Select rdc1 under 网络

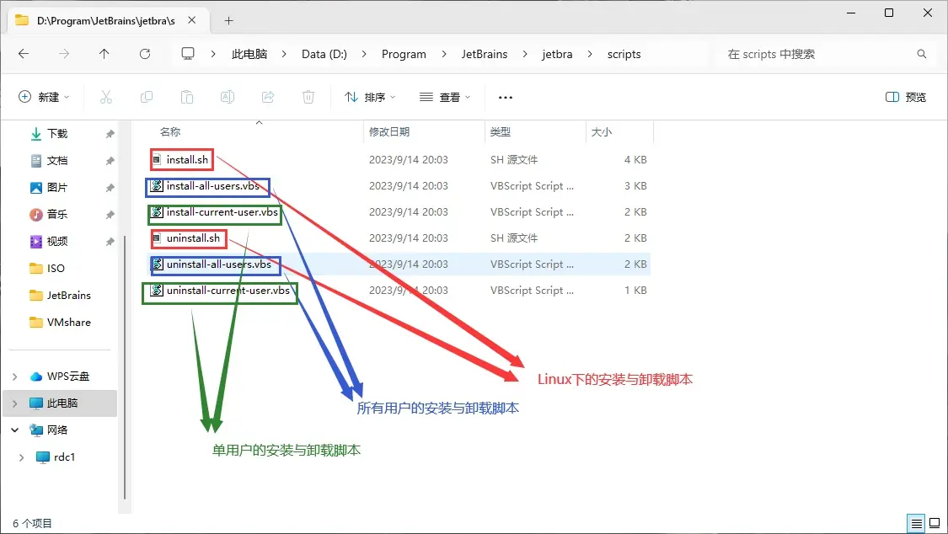pos(64,457)
